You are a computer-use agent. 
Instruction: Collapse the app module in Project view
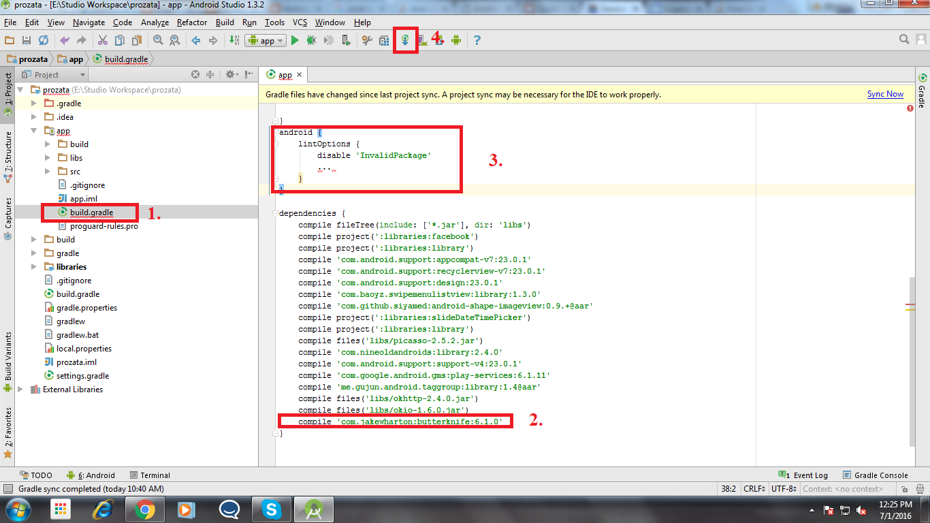[x=33, y=130]
